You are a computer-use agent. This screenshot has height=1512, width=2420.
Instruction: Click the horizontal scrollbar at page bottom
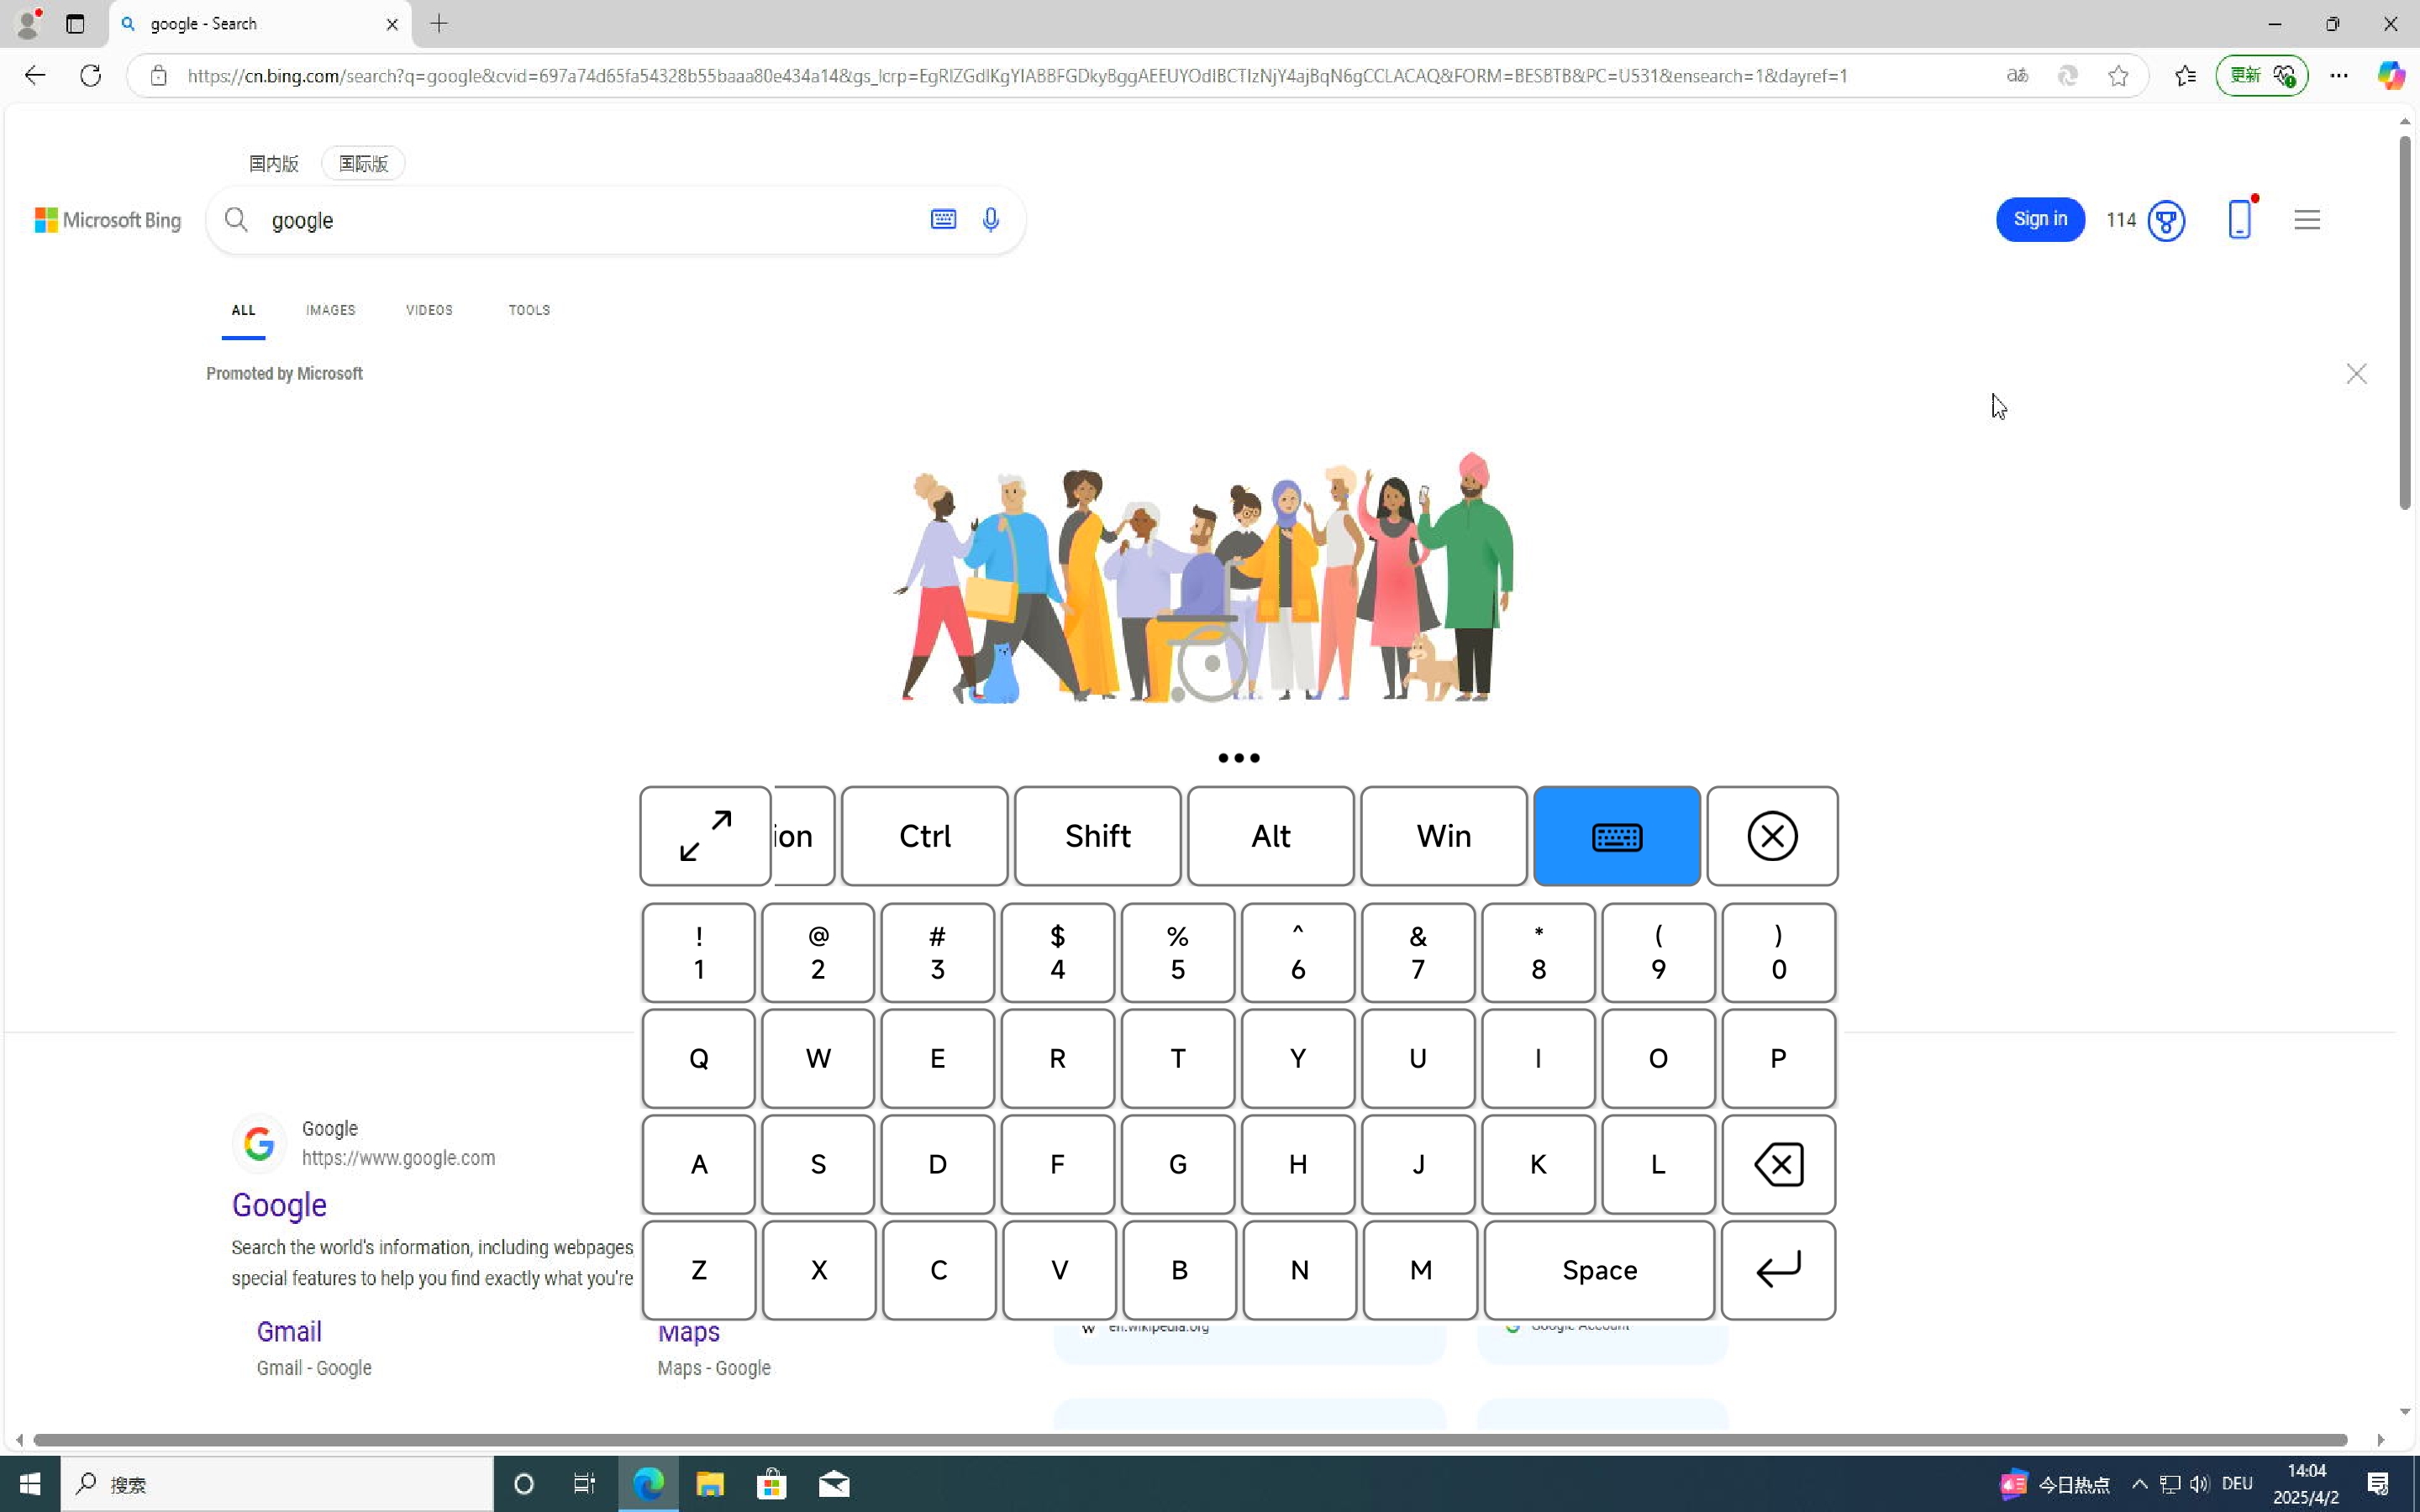click(x=1190, y=1440)
